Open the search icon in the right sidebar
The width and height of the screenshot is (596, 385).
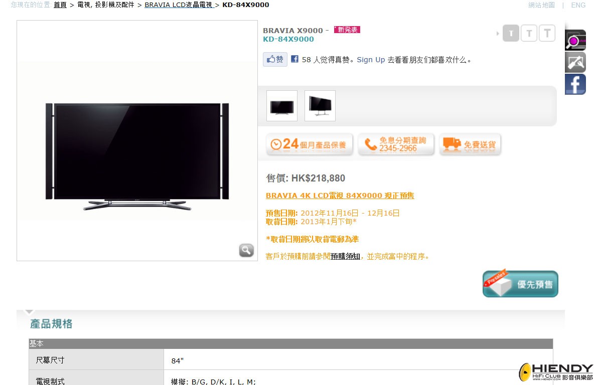[575, 40]
